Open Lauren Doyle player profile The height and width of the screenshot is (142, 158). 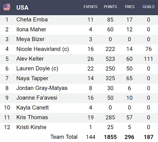click(37, 68)
